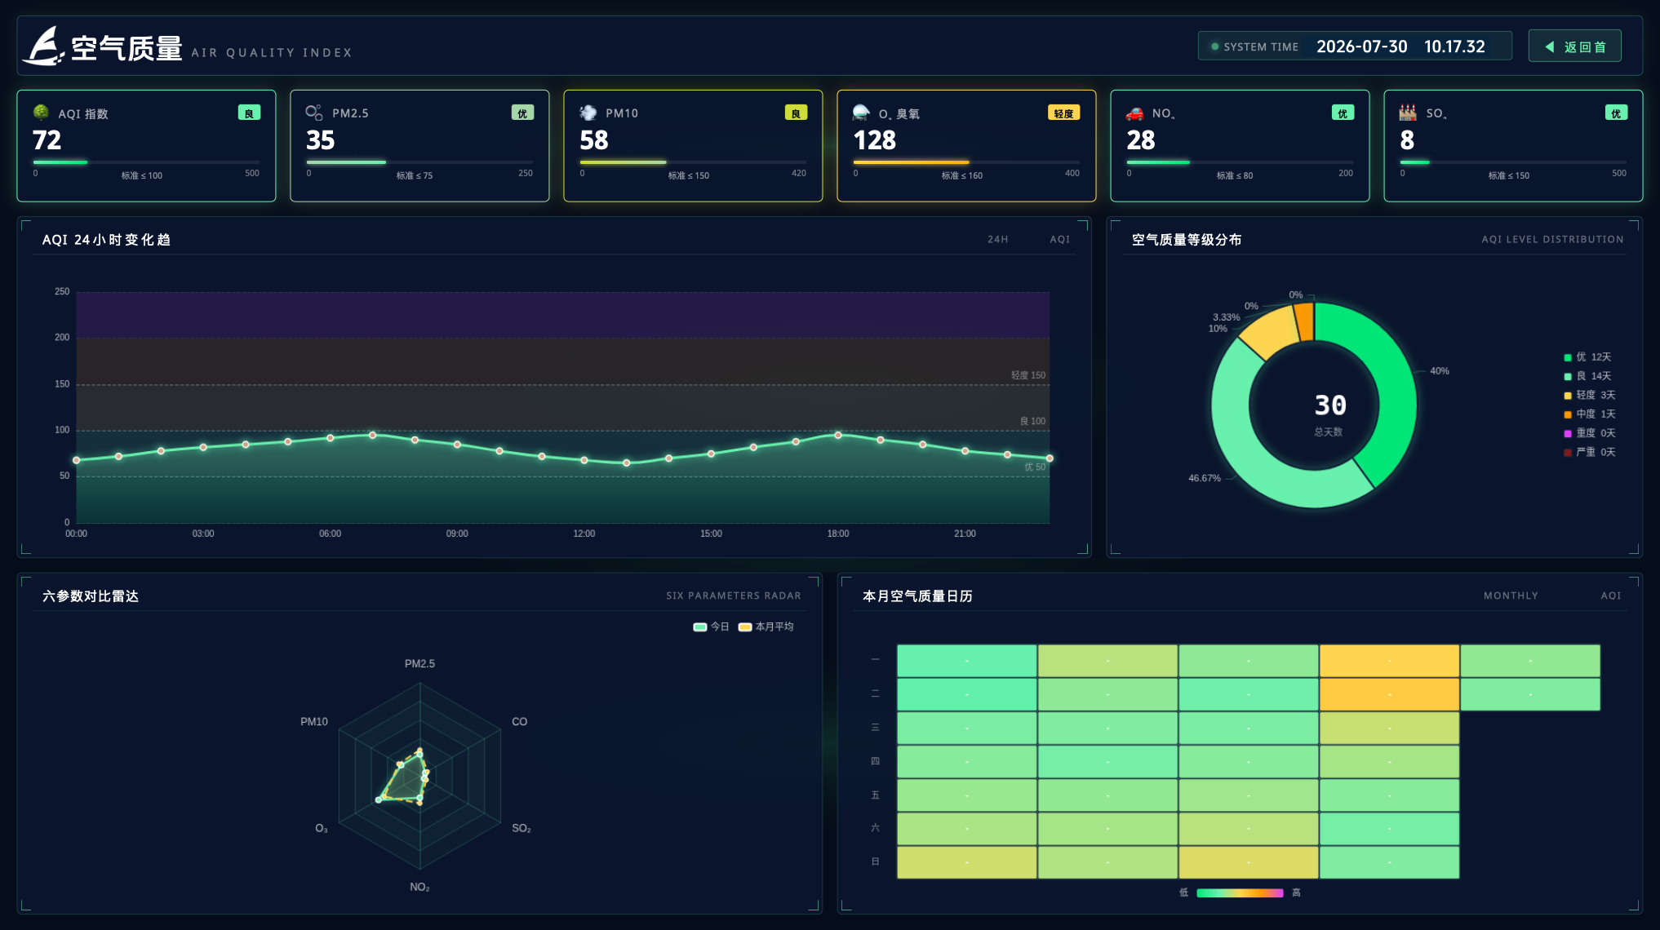This screenshot has width=1660, height=930.
Task: Click the PM2.5 particles icon
Action: (314, 113)
